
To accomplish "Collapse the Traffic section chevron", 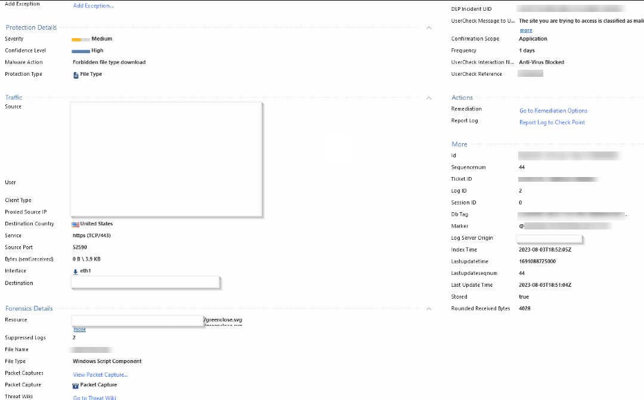I will click(429, 98).
